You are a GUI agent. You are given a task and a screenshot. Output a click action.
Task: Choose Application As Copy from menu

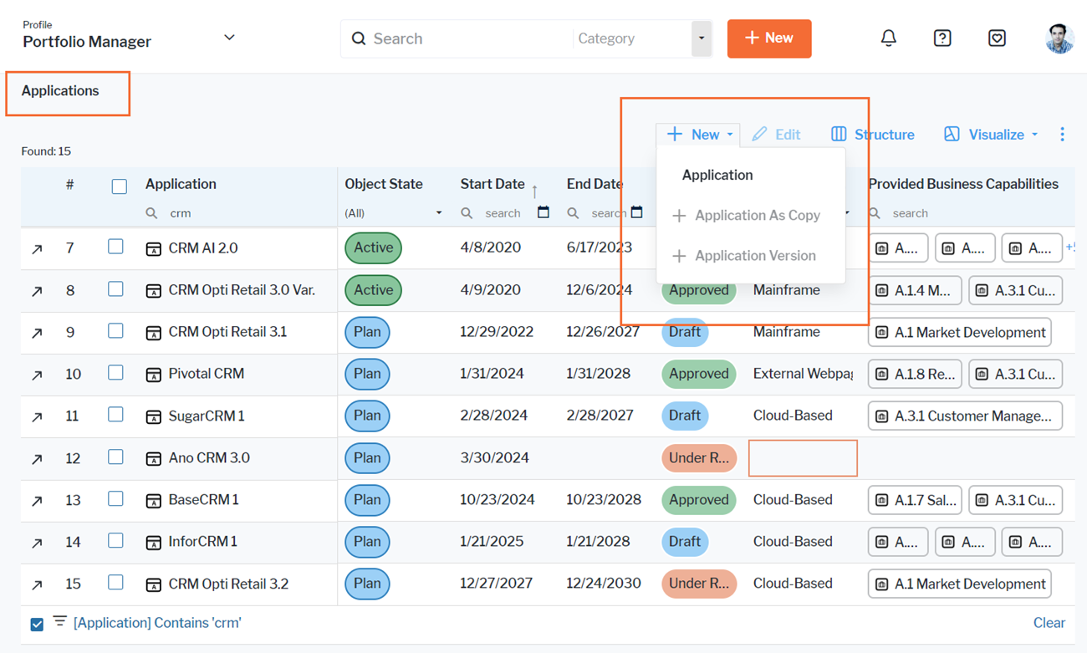(757, 216)
